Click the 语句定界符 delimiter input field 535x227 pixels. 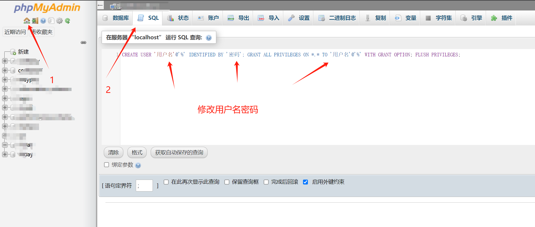(x=144, y=186)
